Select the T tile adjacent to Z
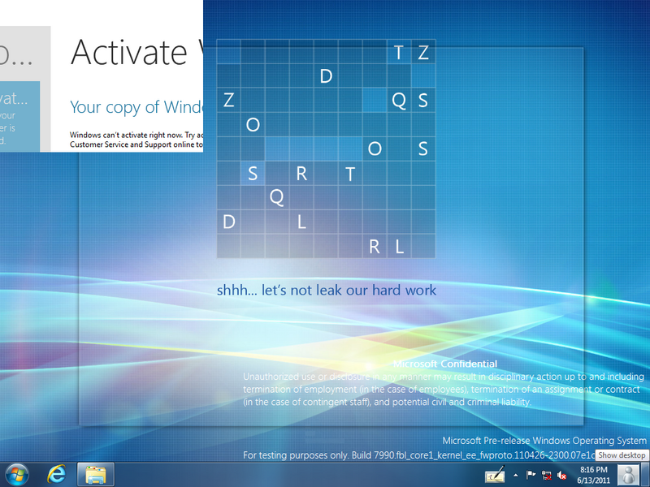Screen dimensions: 650x487 [399, 52]
